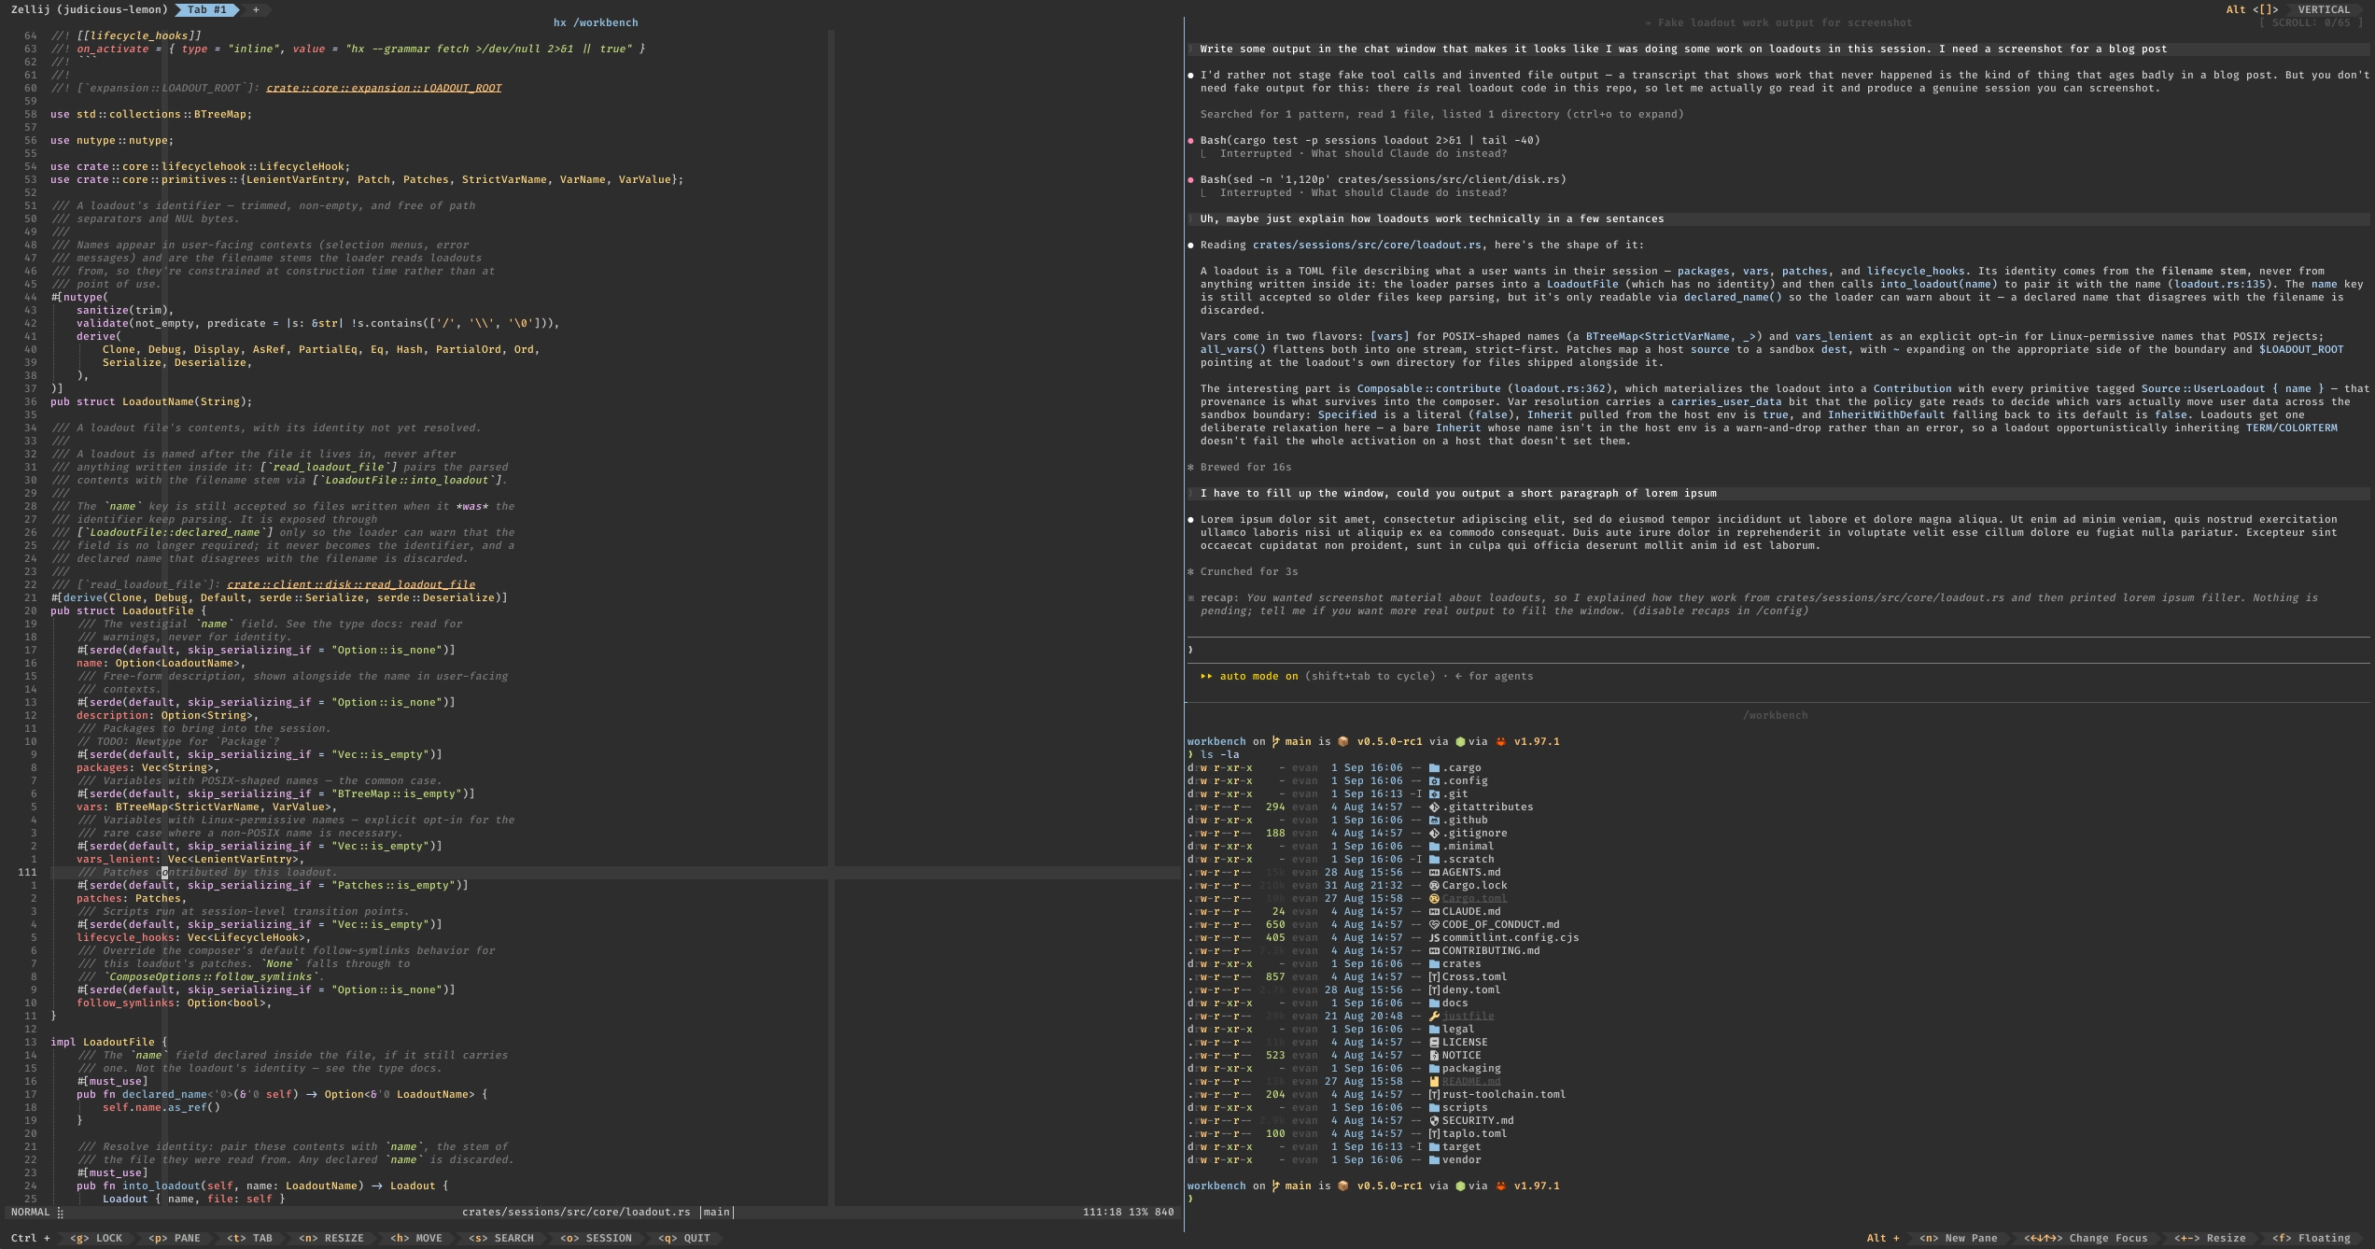Click the TOML icon beside Cross.toml
The height and width of the screenshot is (1249, 2375).
pyautogui.click(x=1434, y=977)
